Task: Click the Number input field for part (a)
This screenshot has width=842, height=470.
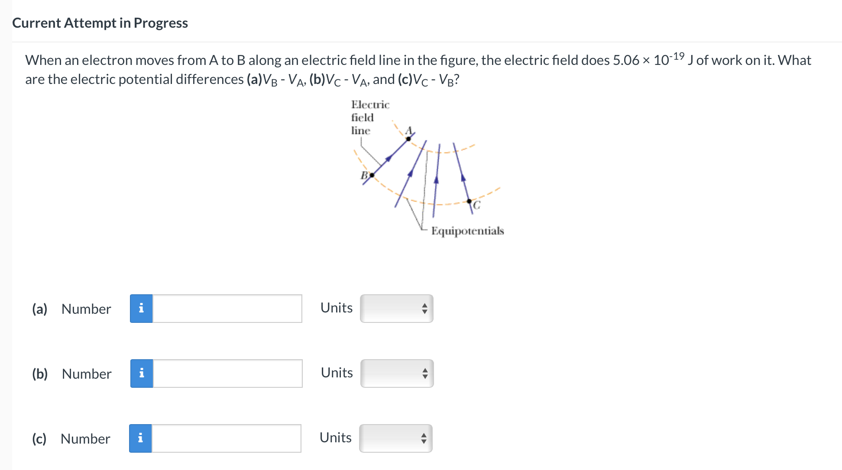Action: 227,308
